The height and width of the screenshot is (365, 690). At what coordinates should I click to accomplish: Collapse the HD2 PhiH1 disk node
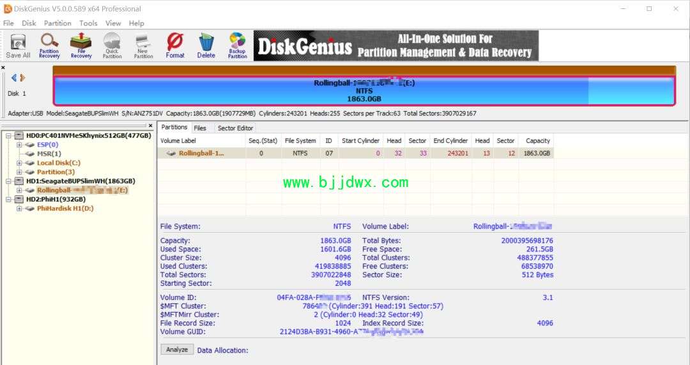8,199
